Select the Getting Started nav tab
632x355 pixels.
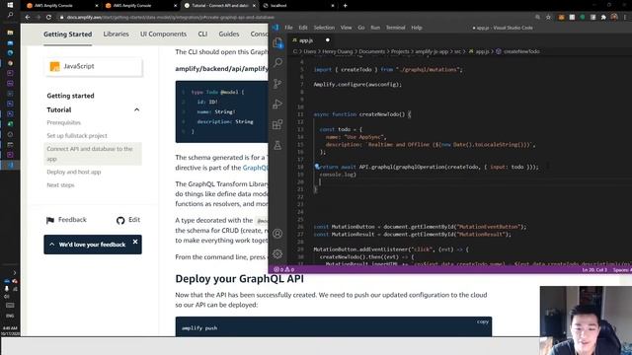(x=68, y=35)
